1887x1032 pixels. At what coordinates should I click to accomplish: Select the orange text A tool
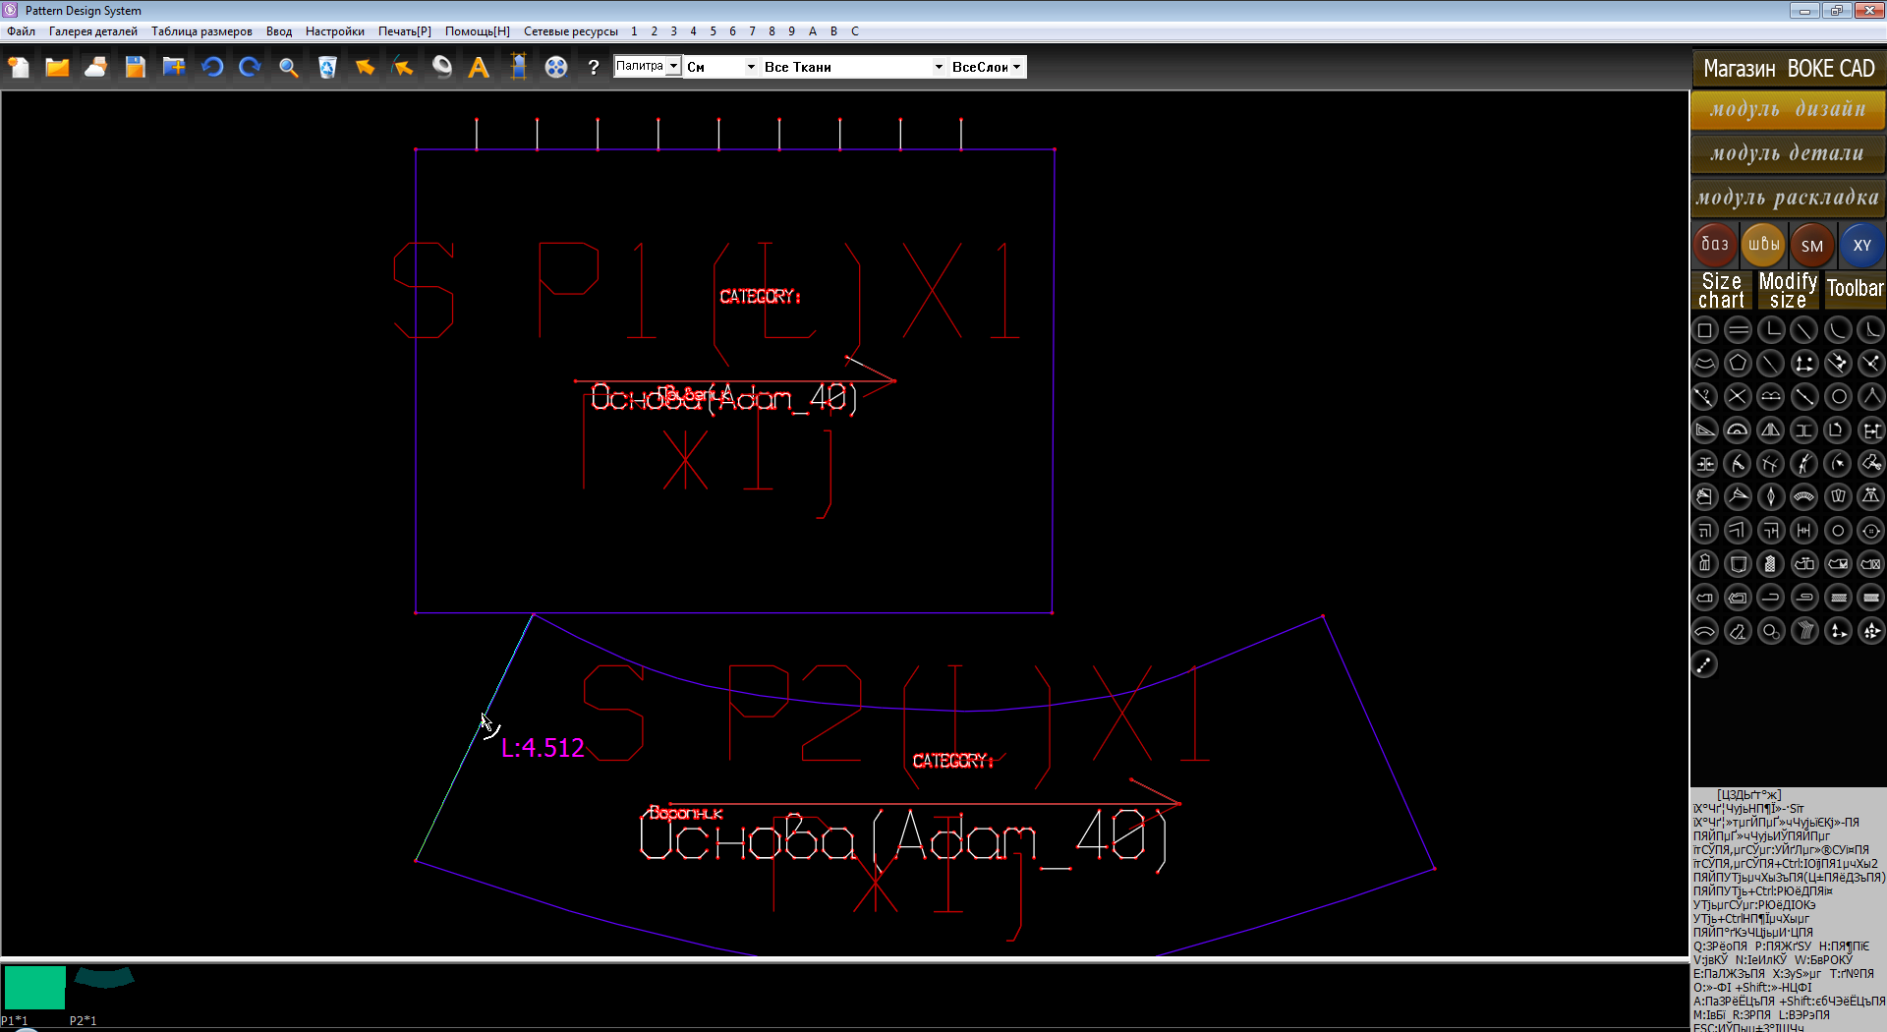tap(479, 67)
